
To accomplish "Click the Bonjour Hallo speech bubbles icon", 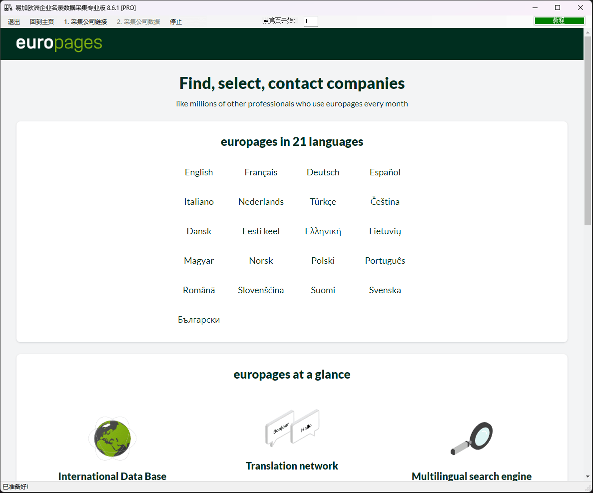I will click(292, 428).
